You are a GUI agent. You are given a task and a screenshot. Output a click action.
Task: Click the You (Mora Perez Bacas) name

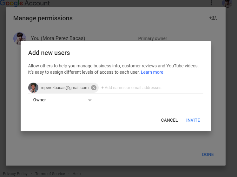[58, 38]
